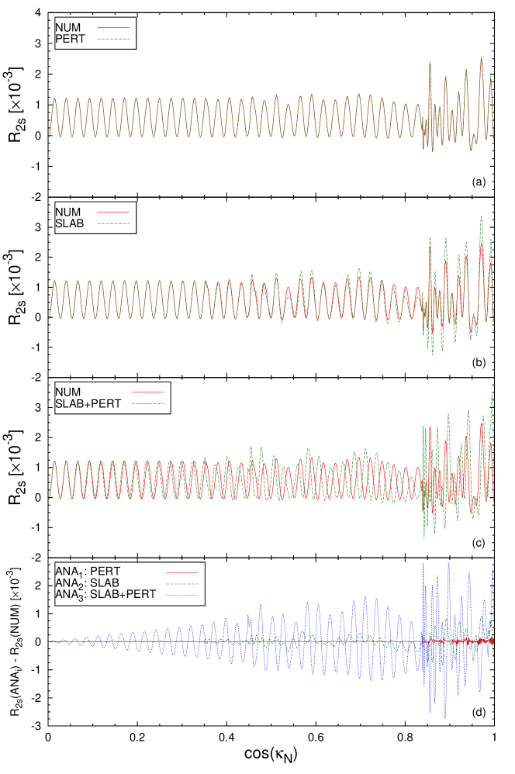Click the NUM legend label in panel (c)
515x774 pixels.
tap(67, 392)
